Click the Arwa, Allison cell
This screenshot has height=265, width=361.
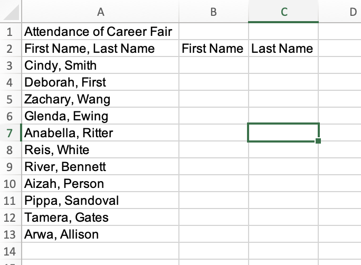click(62, 234)
